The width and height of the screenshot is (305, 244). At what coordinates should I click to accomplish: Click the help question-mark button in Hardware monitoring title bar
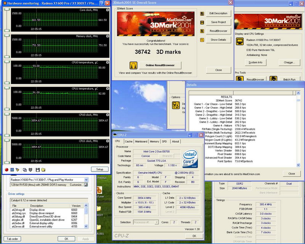pos(102,3)
